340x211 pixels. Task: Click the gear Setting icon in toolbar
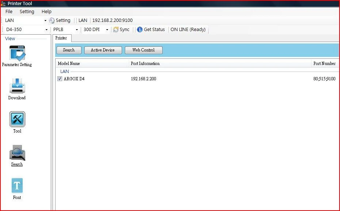51,20
